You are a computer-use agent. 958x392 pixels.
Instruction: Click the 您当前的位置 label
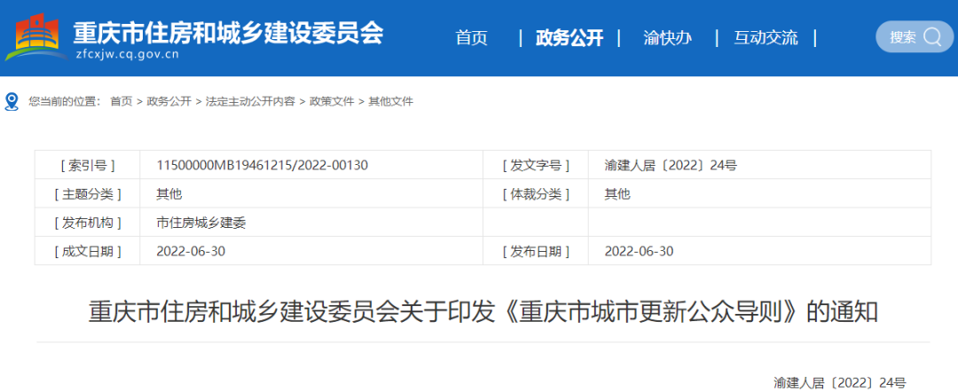coord(65,102)
